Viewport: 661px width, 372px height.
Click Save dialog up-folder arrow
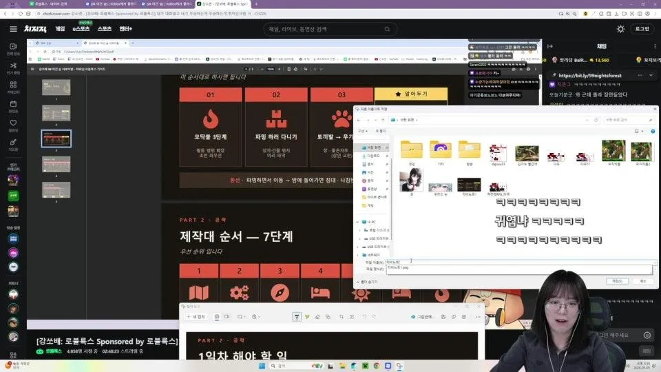[383, 120]
